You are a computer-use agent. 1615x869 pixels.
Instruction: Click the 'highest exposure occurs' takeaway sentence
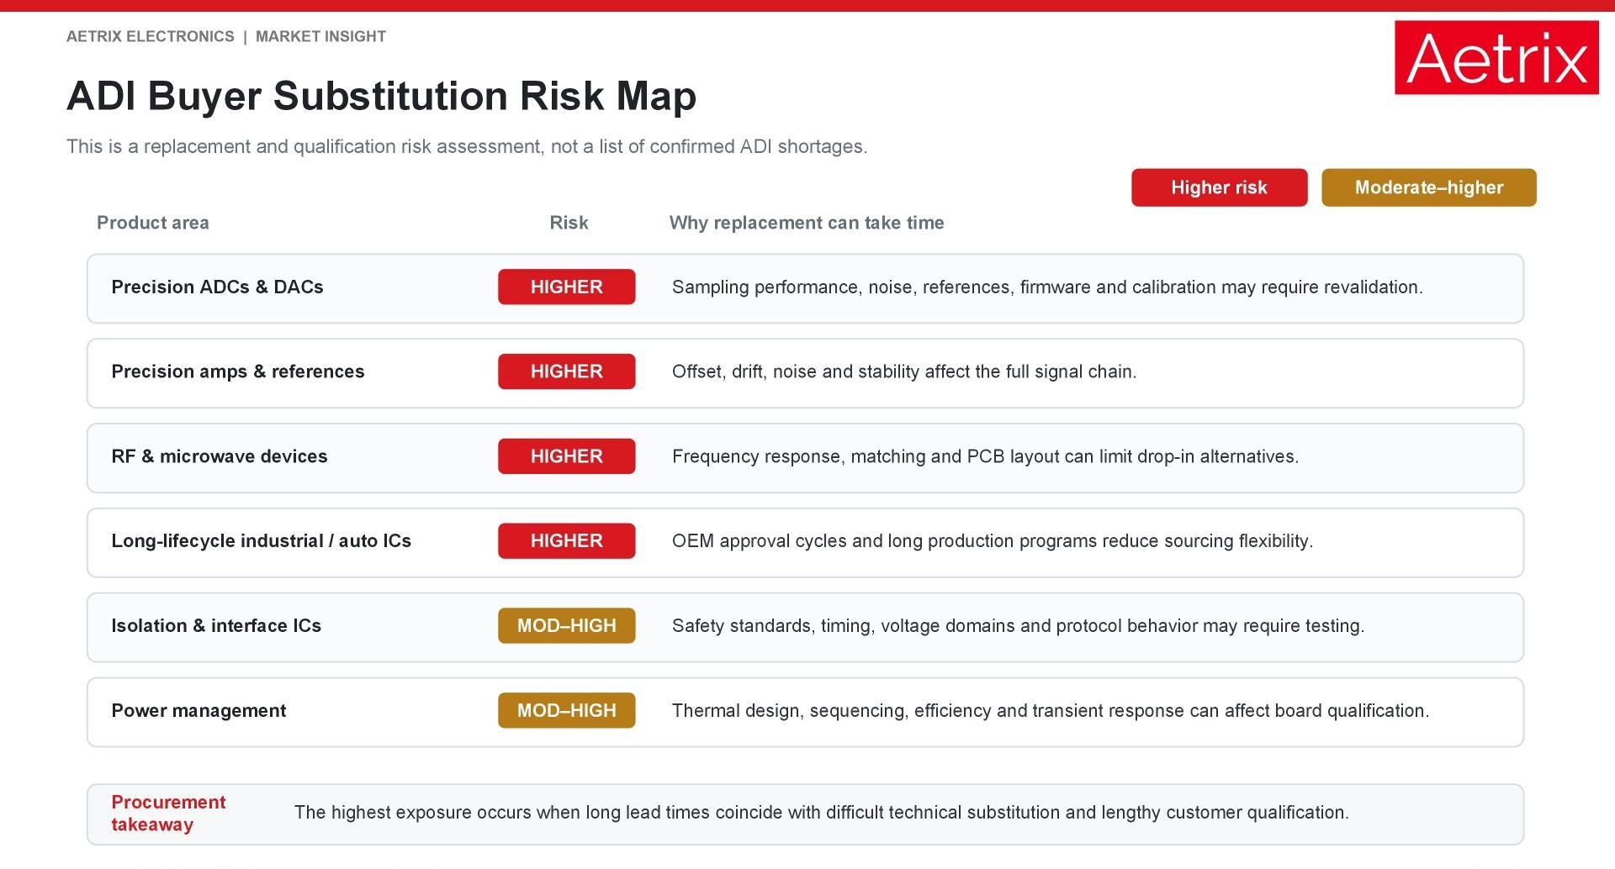(822, 813)
